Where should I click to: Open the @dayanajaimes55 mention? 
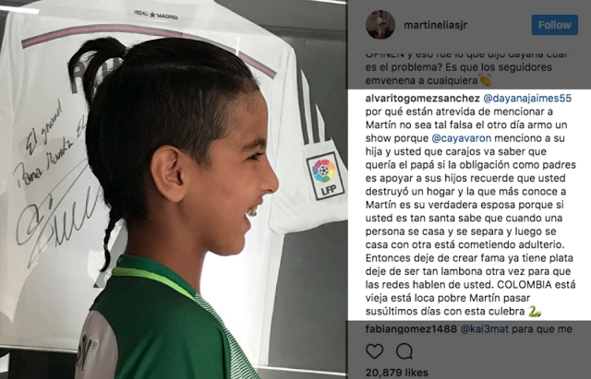tap(527, 99)
